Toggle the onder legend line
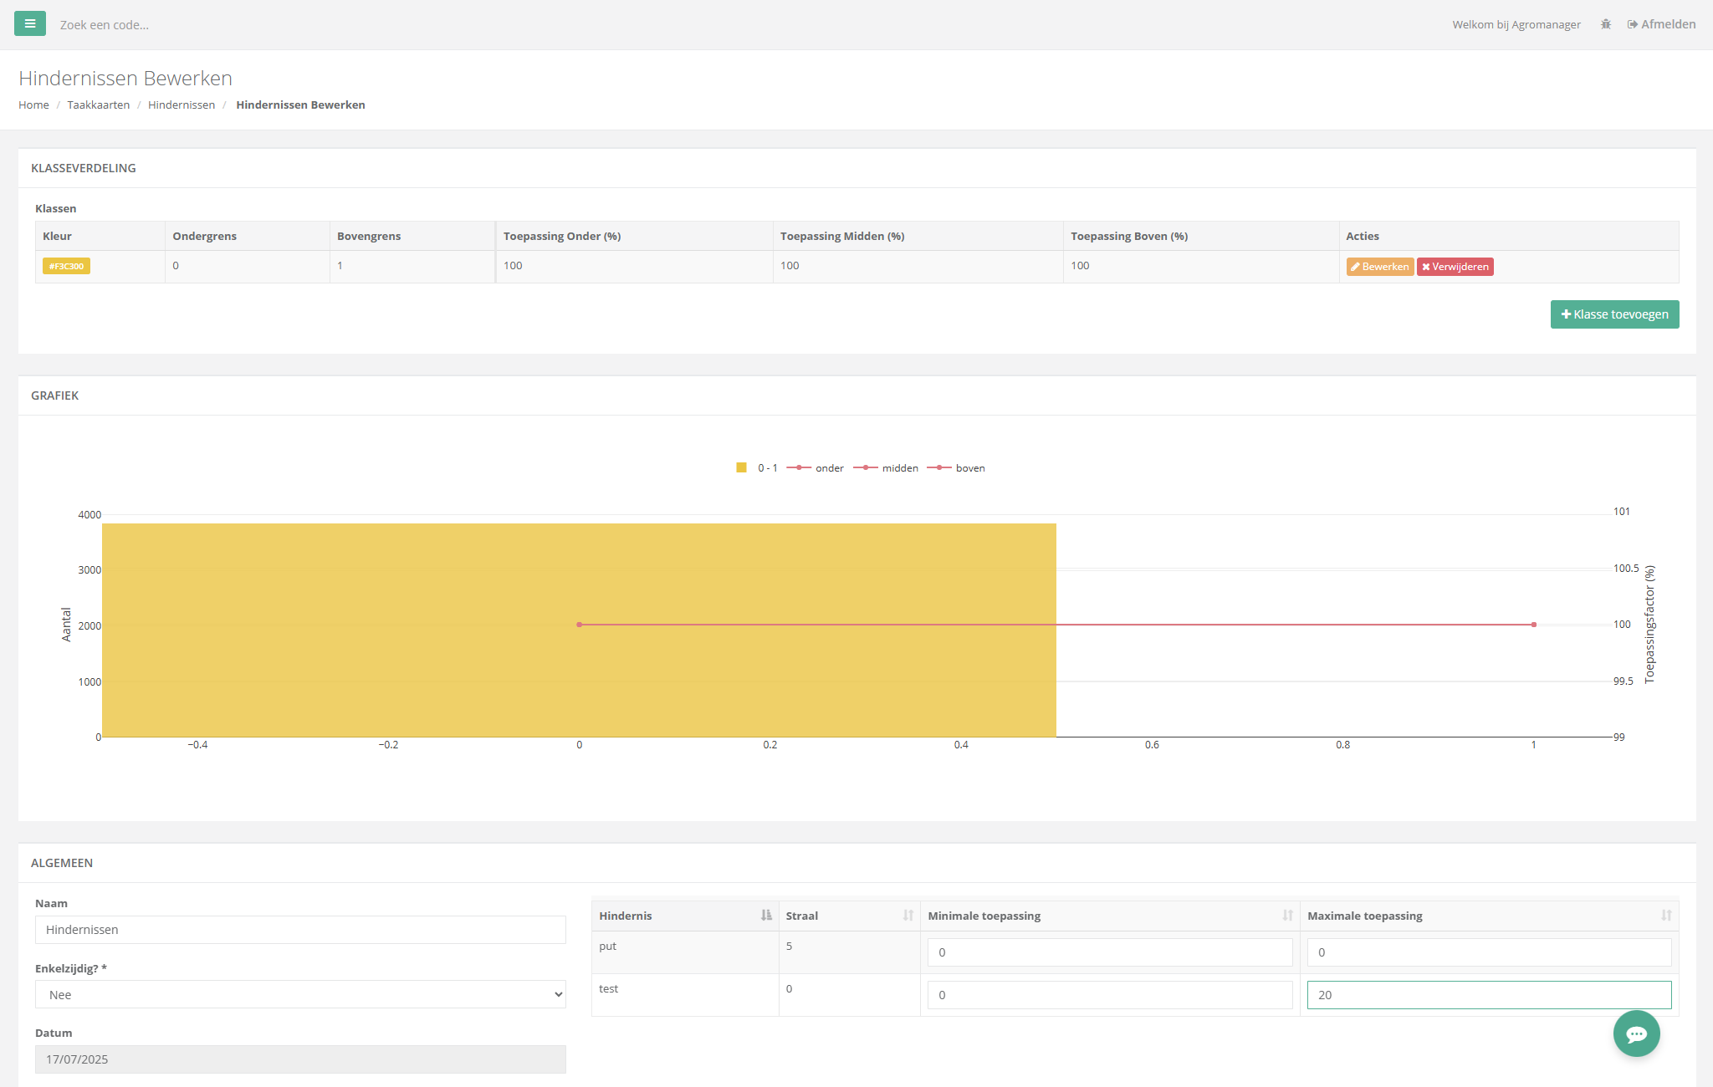The image size is (1713, 1087). [816, 468]
